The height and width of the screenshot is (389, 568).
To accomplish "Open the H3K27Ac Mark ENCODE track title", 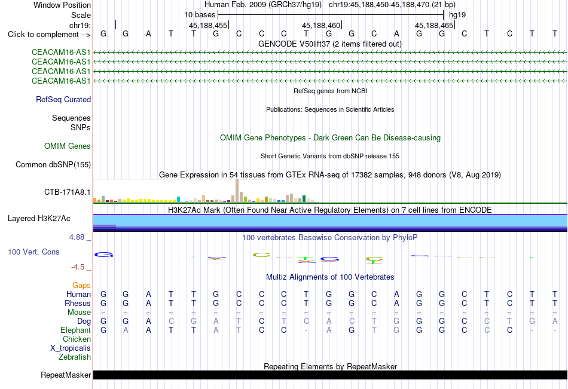I will pos(329,210).
